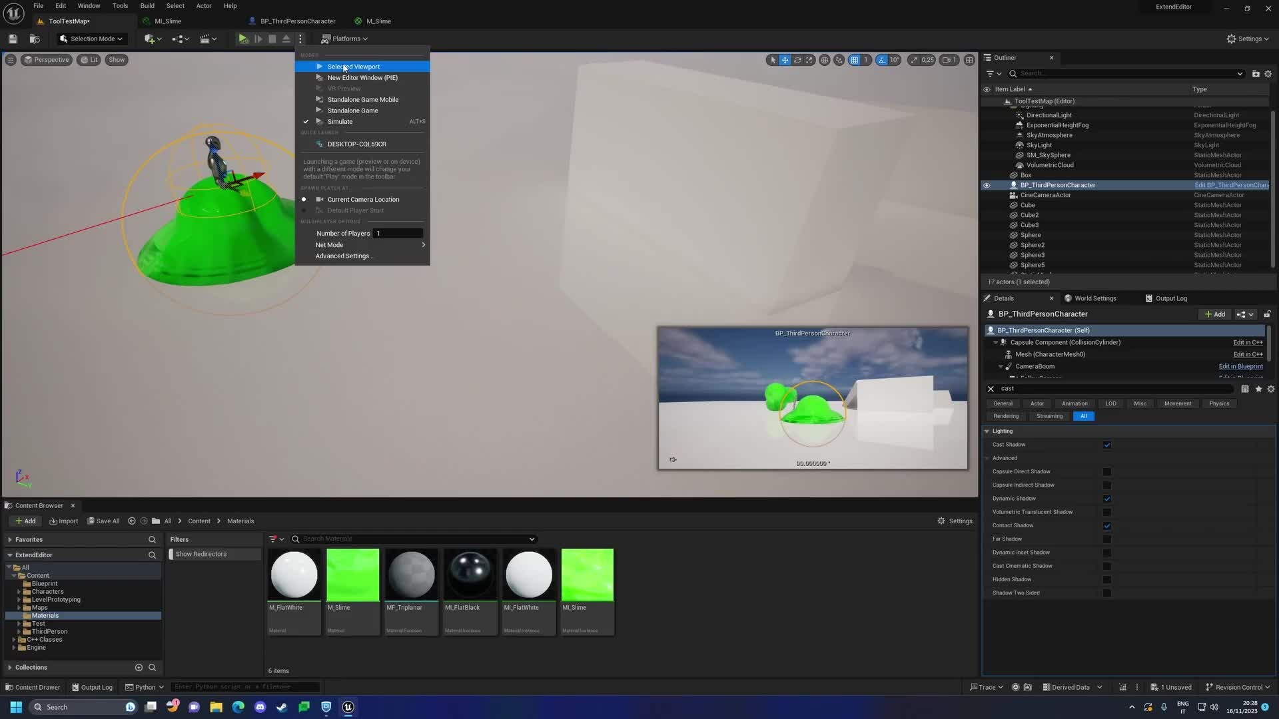Select the Scale tool in the viewport
This screenshot has height=719, width=1279.
pos(809,60)
